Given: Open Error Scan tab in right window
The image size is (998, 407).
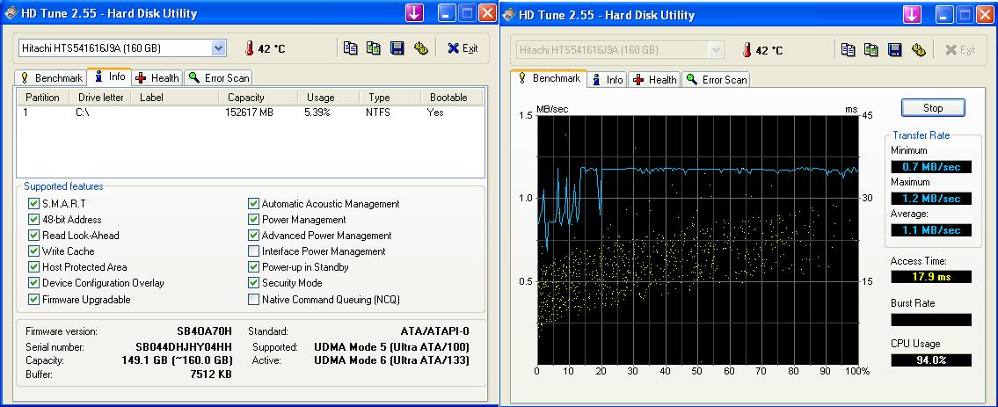Looking at the screenshot, I should pos(716,80).
